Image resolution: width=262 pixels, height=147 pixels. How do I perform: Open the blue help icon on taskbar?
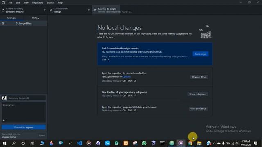point(208,143)
